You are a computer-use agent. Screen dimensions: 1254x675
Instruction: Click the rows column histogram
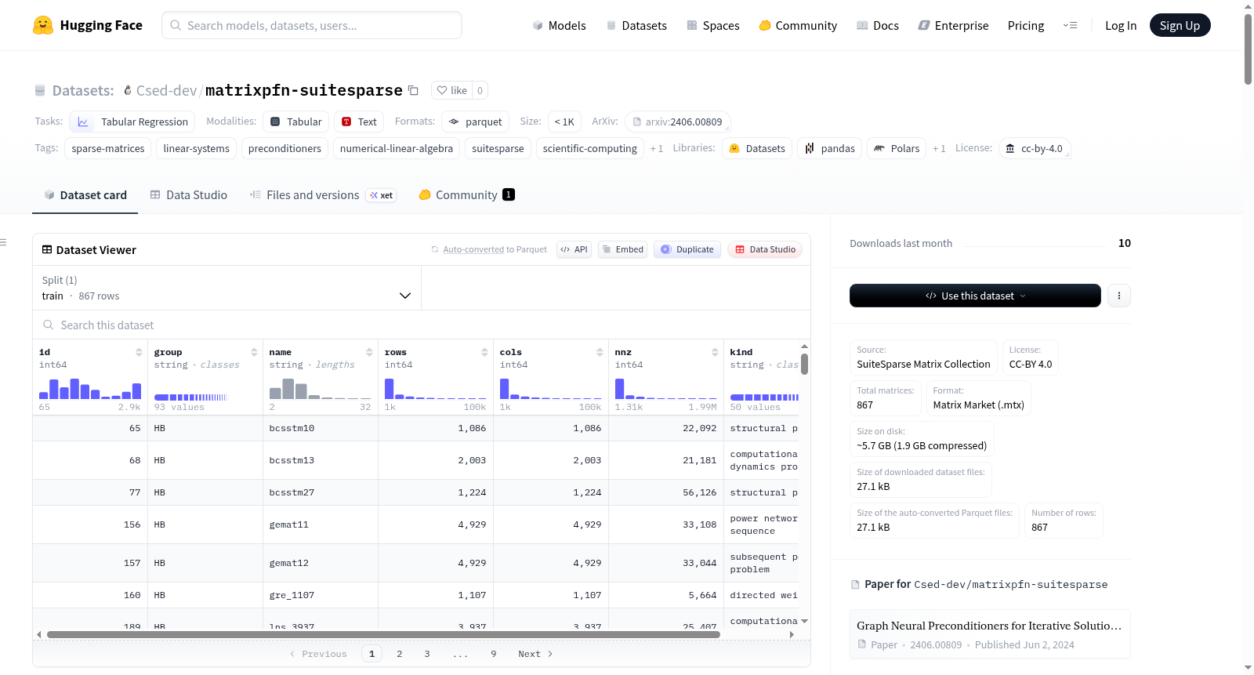[436, 389]
